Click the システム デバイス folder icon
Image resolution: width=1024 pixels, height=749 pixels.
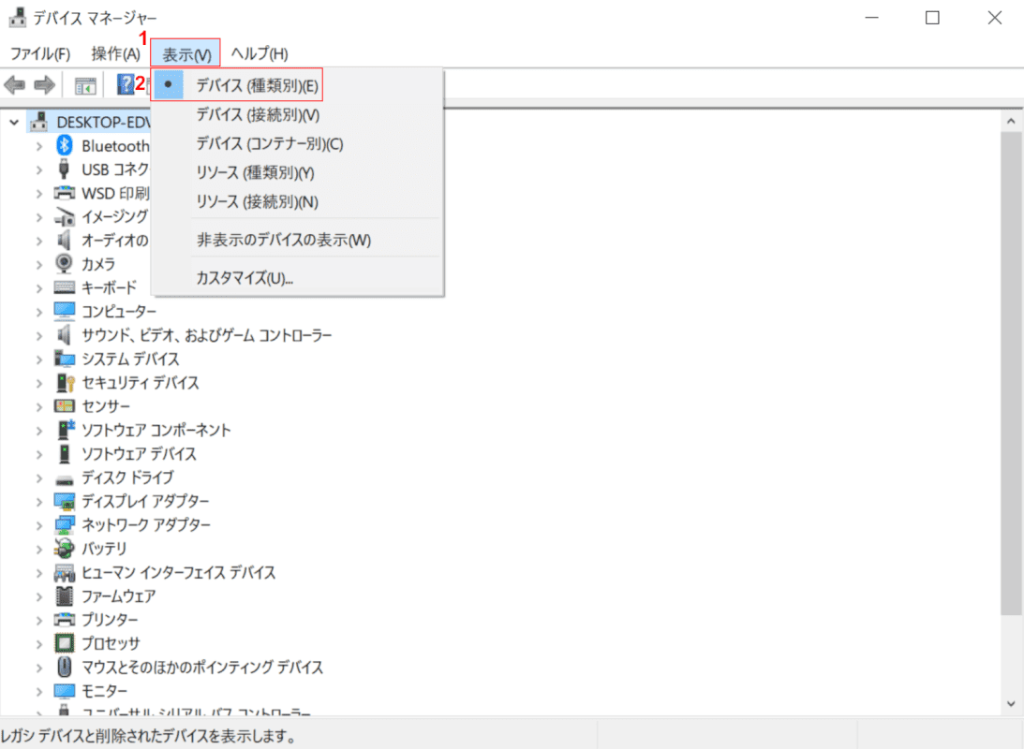point(64,359)
